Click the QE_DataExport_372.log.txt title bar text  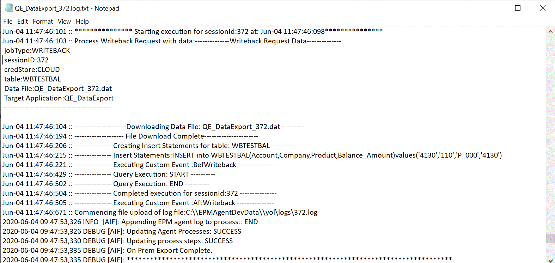tap(67, 8)
